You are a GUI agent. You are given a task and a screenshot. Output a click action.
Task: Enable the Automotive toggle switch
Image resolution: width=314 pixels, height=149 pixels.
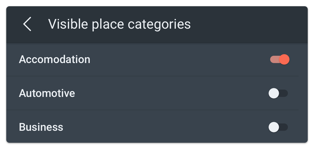[278, 93]
